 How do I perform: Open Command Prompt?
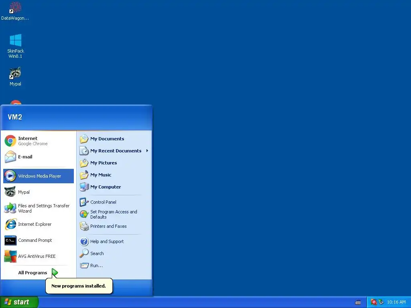[38, 240]
